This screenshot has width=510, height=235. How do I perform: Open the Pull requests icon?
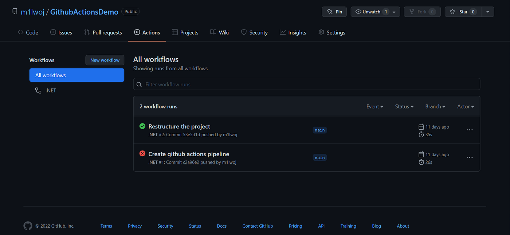87,32
